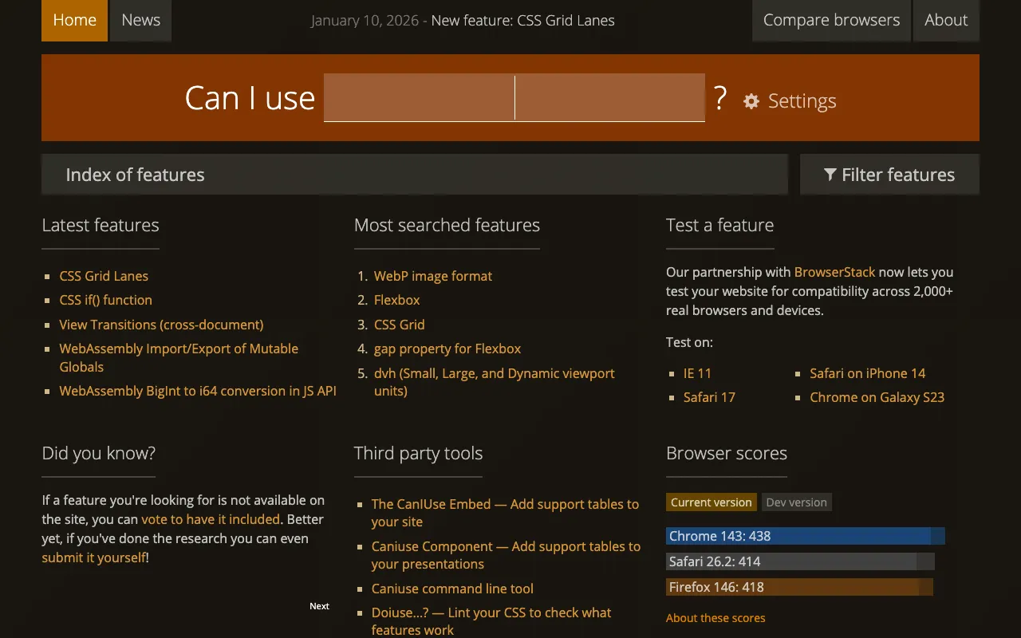Viewport: 1021px width, 638px height.
Task: Open the About page
Action: tap(946, 20)
